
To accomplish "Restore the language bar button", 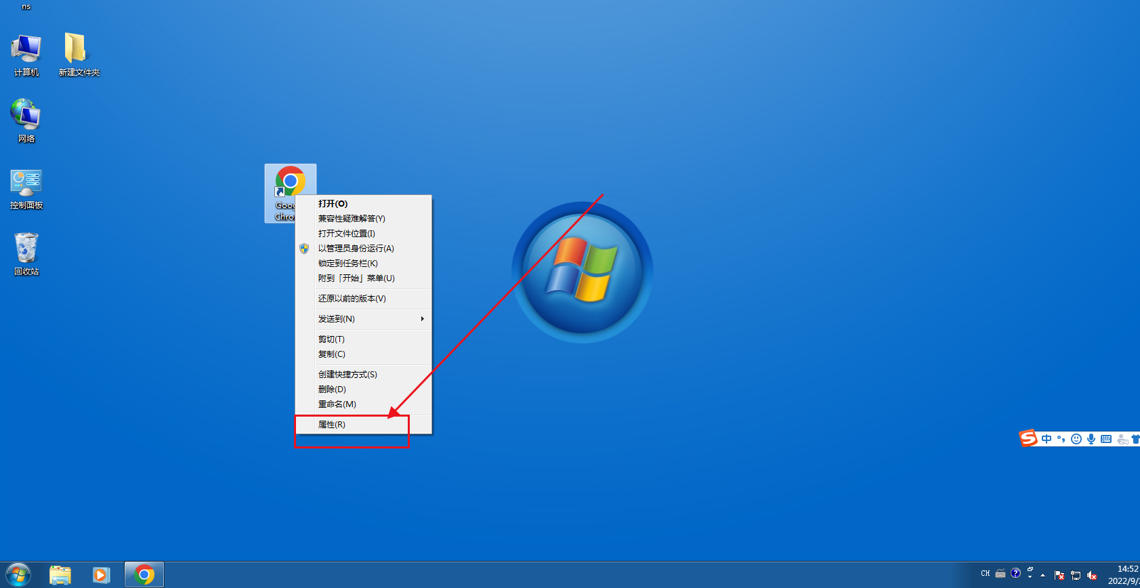I will 1030,569.
